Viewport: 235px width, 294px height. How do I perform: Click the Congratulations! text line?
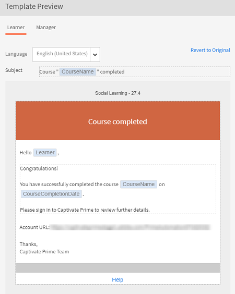click(39, 168)
